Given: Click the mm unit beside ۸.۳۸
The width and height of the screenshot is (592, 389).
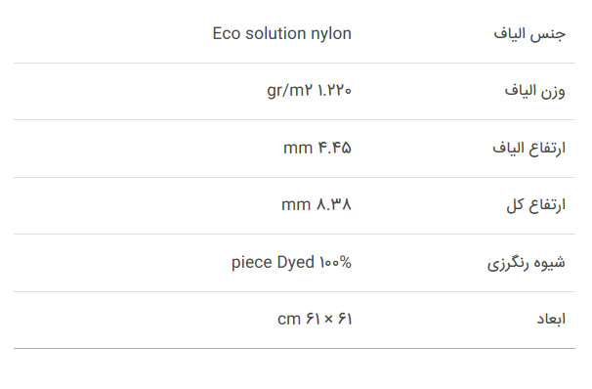Looking at the screenshot, I should coord(296,205).
